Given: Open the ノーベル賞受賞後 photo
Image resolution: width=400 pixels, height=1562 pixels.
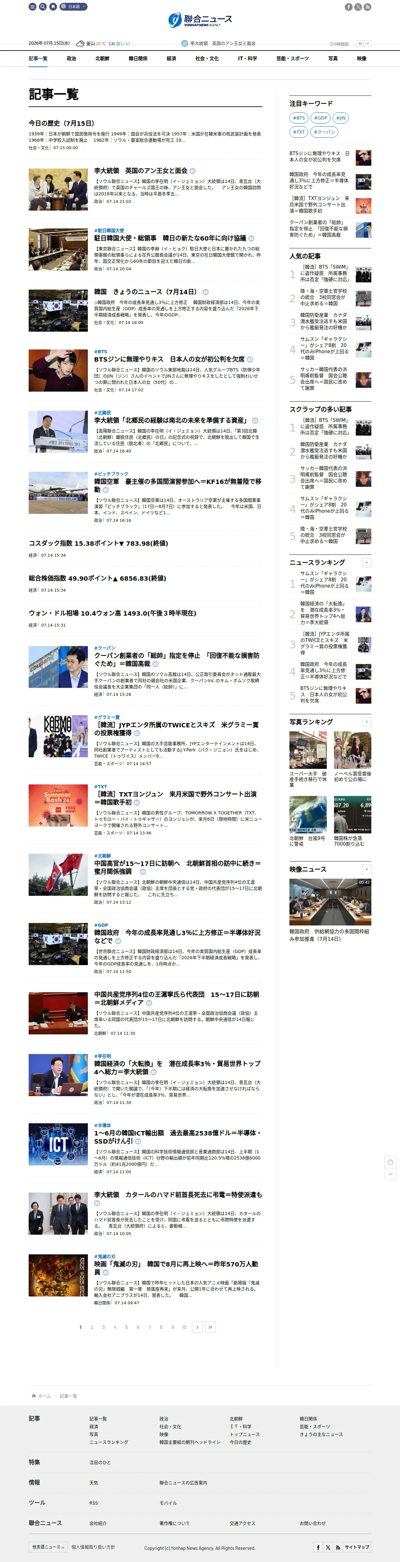Looking at the screenshot, I should (353, 750).
